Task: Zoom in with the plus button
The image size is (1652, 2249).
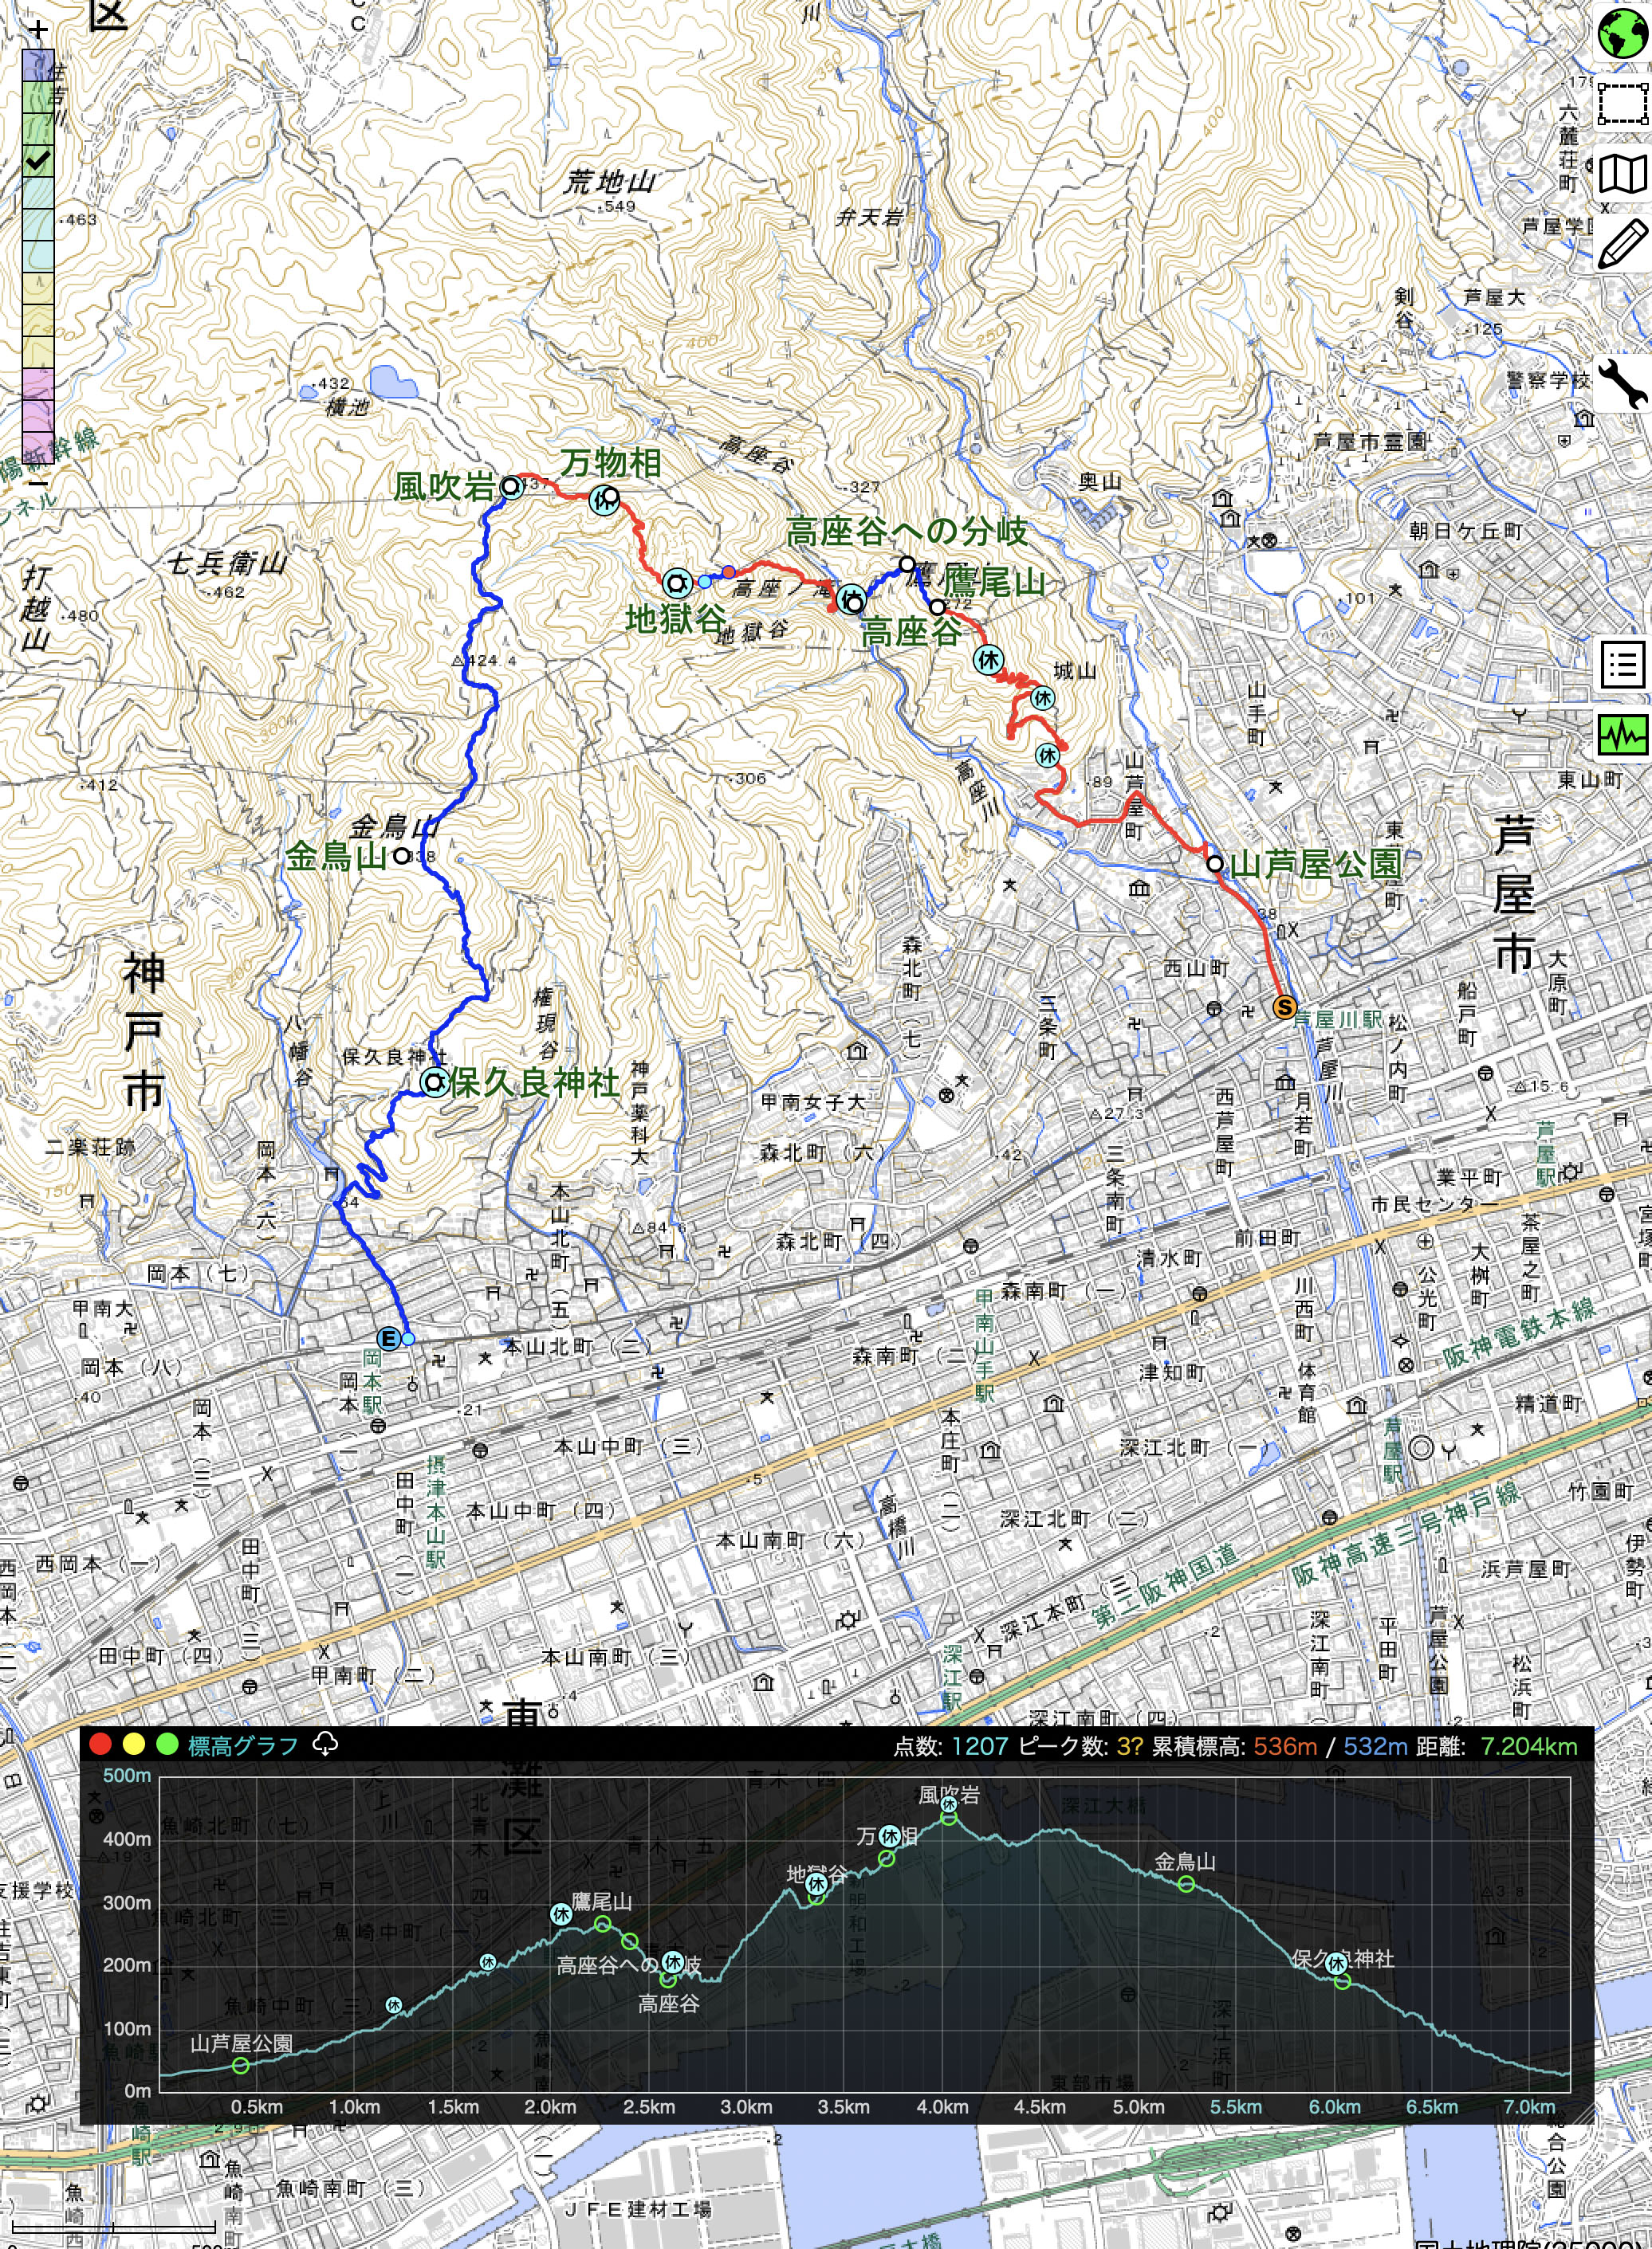Action: point(38,30)
